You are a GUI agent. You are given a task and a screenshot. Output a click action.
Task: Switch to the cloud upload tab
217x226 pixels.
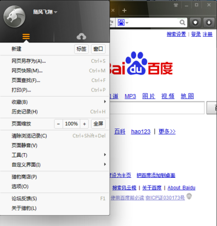(81, 37)
